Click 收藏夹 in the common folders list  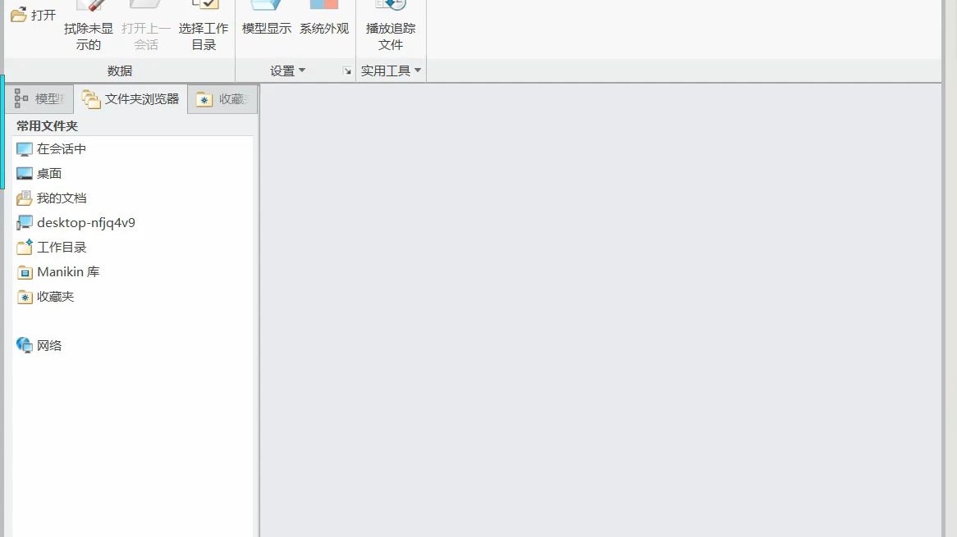55,297
